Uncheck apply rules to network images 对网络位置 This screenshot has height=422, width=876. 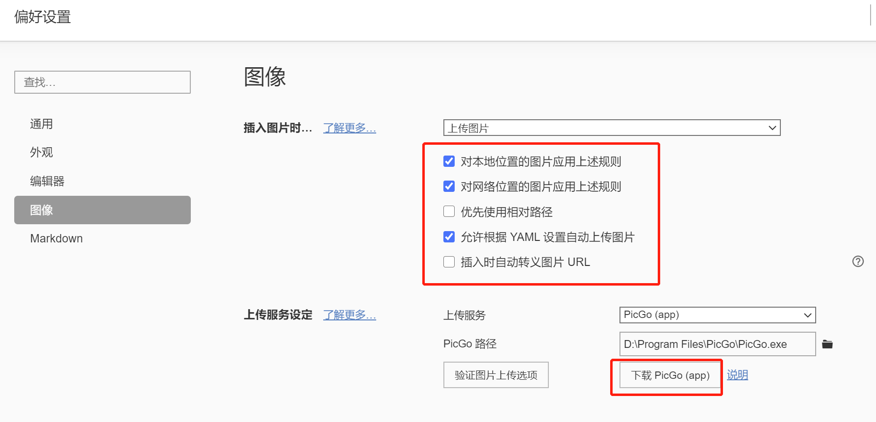point(449,186)
